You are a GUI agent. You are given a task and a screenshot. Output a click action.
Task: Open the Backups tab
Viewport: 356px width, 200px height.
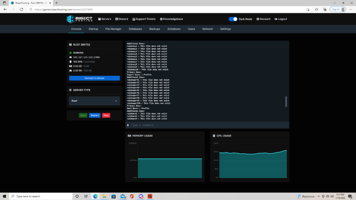pyautogui.click(x=155, y=29)
